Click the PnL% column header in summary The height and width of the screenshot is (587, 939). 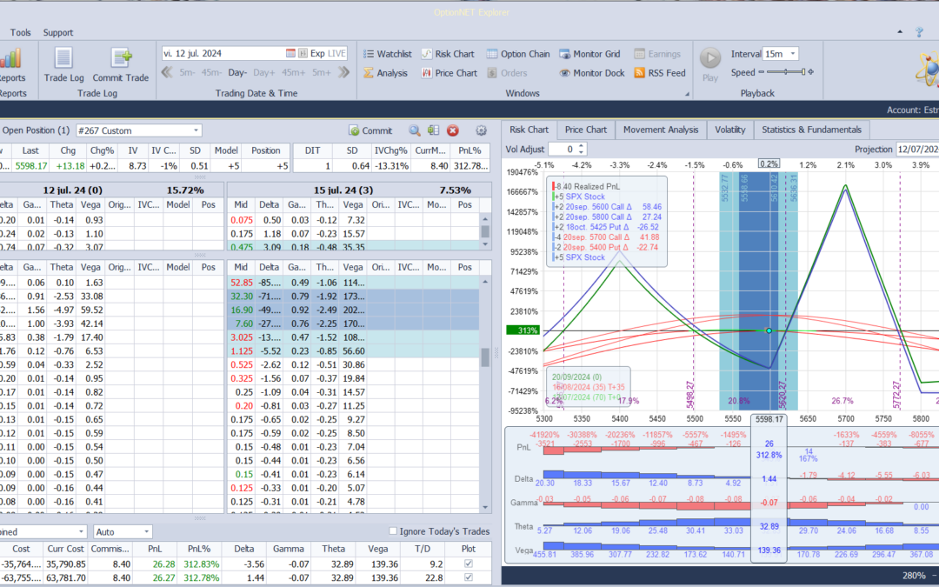[x=199, y=549]
